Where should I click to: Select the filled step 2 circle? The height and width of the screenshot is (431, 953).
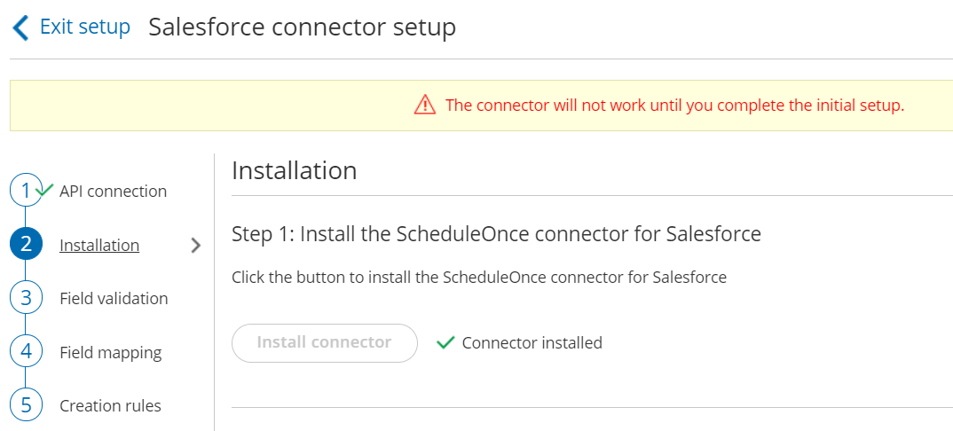(x=26, y=245)
